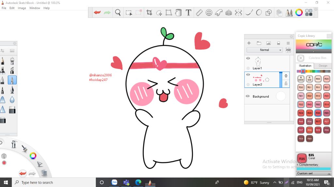The width and height of the screenshot is (334, 187).
Task: Pick the R89 Copic swatch
Action: [x=309, y=139]
